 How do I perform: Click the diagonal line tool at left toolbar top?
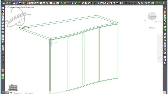pyautogui.click(x=3, y=8)
